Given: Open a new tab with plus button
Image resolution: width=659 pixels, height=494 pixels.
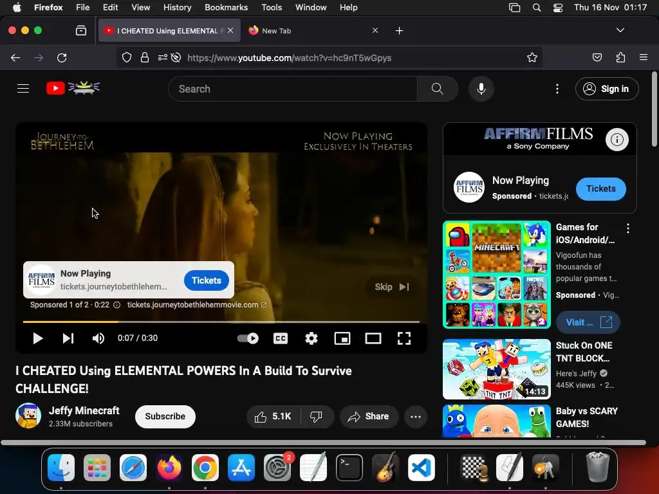Looking at the screenshot, I should [x=399, y=31].
